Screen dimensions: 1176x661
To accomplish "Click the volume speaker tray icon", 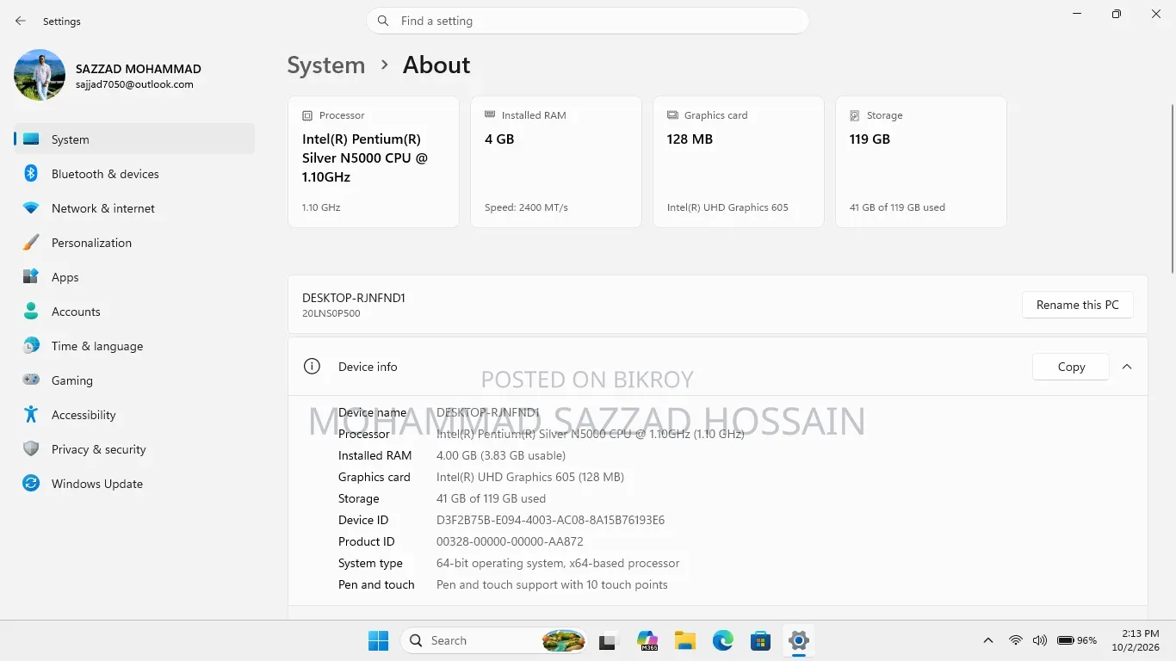I will [1040, 640].
